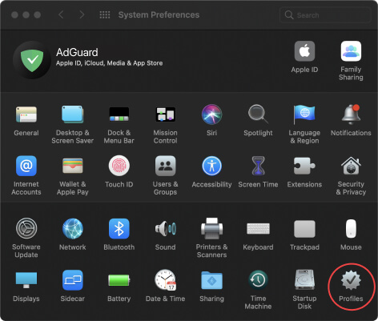Screen dimensions: 378x321
Task: Click the AdGuard account avatar
Action: 32,60
